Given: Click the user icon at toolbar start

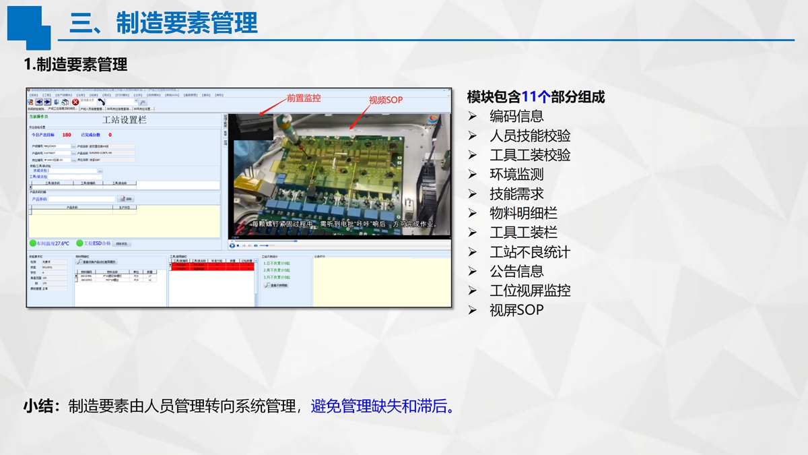Looking at the screenshot, I should tap(30, 102).
